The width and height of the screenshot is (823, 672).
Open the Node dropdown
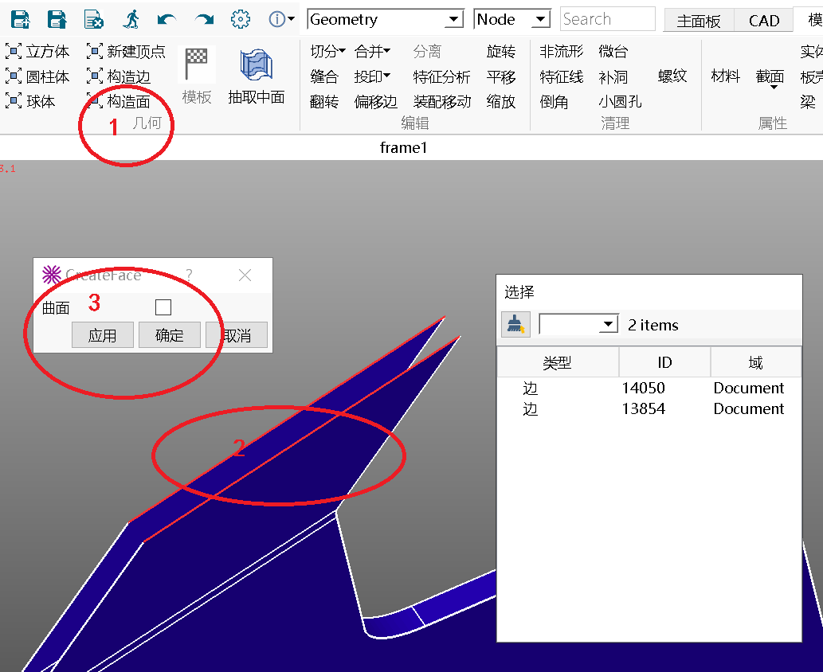tap(511, 20)
